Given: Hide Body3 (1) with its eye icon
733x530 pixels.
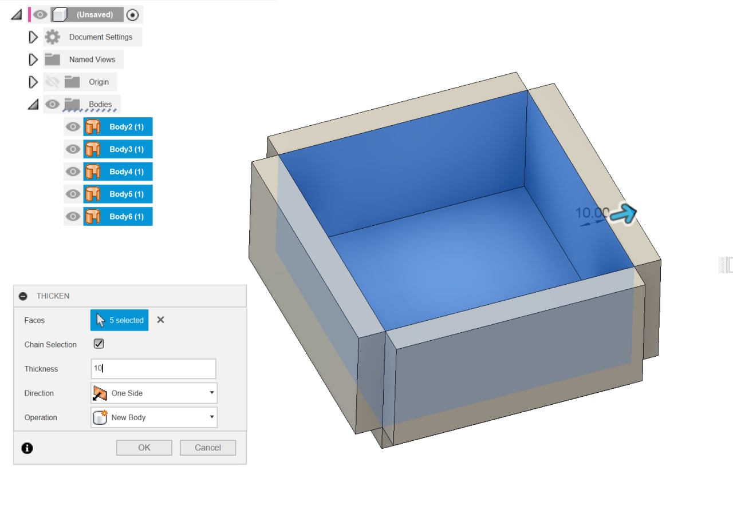Looking at the screenshot, I should point(73,149).
